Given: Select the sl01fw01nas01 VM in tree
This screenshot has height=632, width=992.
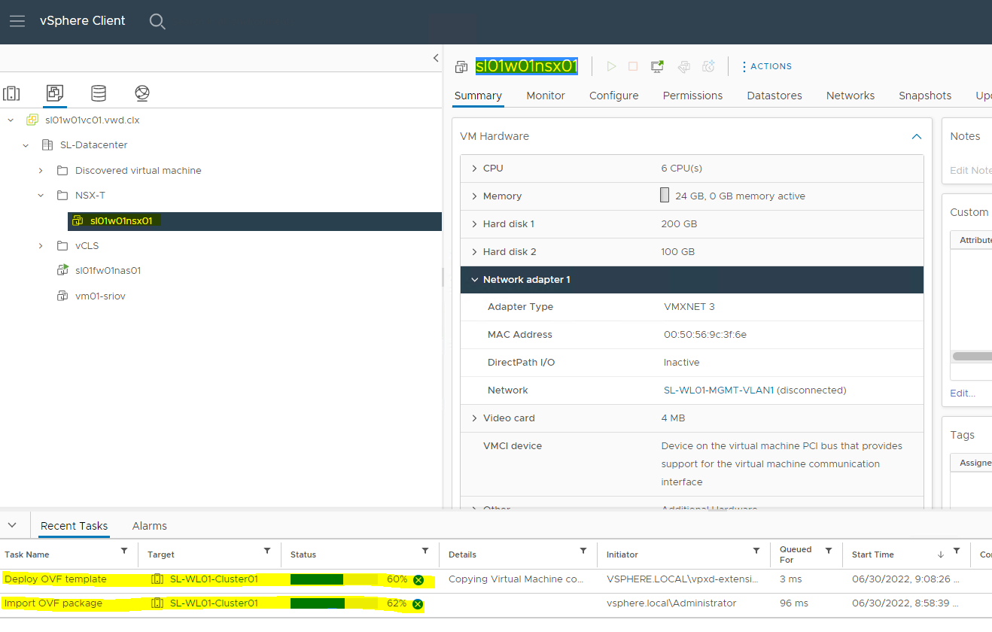Looking at the screenshot, I should click(x=108, y=271).
